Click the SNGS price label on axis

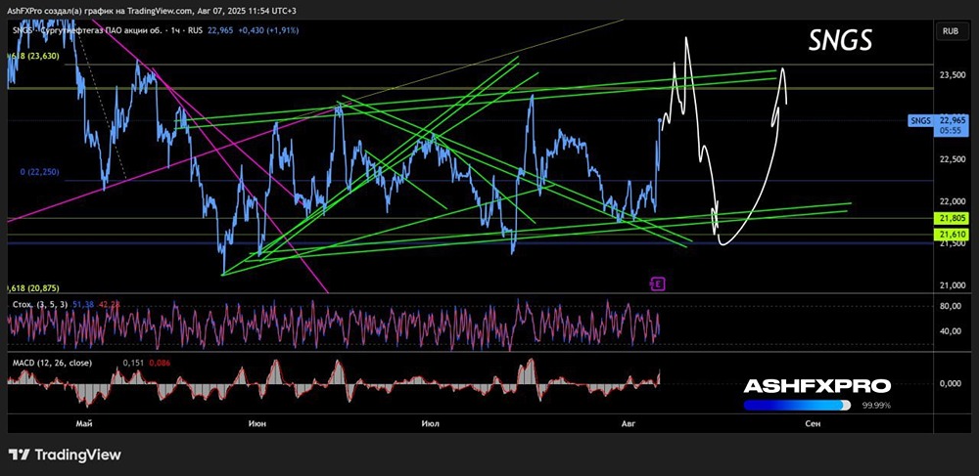[x=919, y=121]
